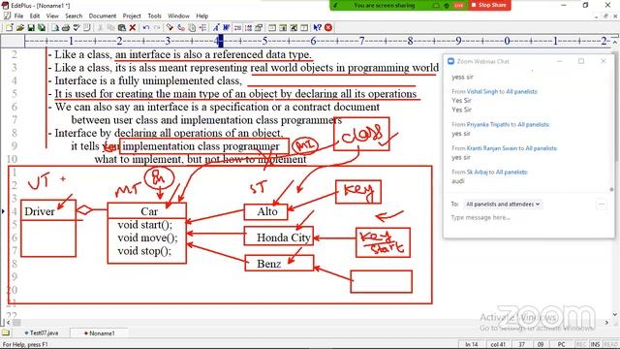
Task: Toggle the line number display icon
Action: (248, 28)
